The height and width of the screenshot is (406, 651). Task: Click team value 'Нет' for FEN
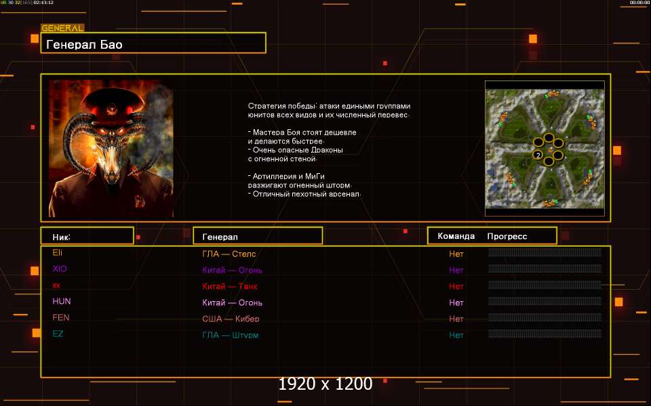coord(456,319)
